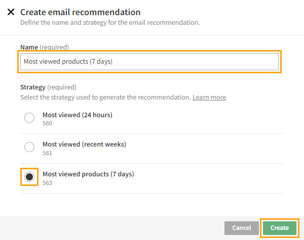The width and height of the screenshot is (304, 240).
Task: Click strategy ID 561
Action: click(47, 153)
